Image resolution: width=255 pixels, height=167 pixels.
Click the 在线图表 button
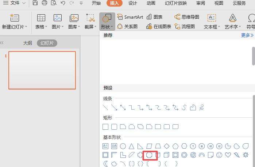click(159, 26)
